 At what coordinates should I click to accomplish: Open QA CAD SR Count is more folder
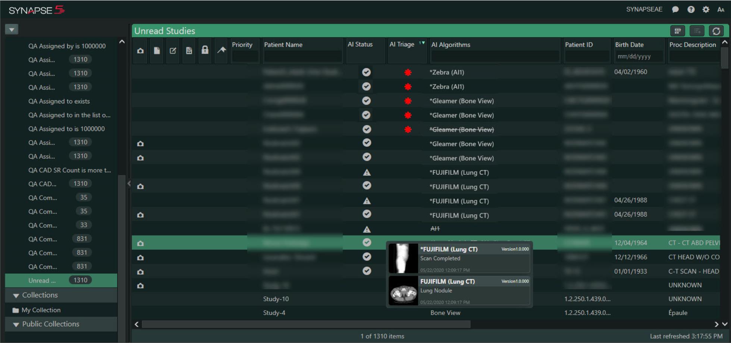[x=70, y=170]
